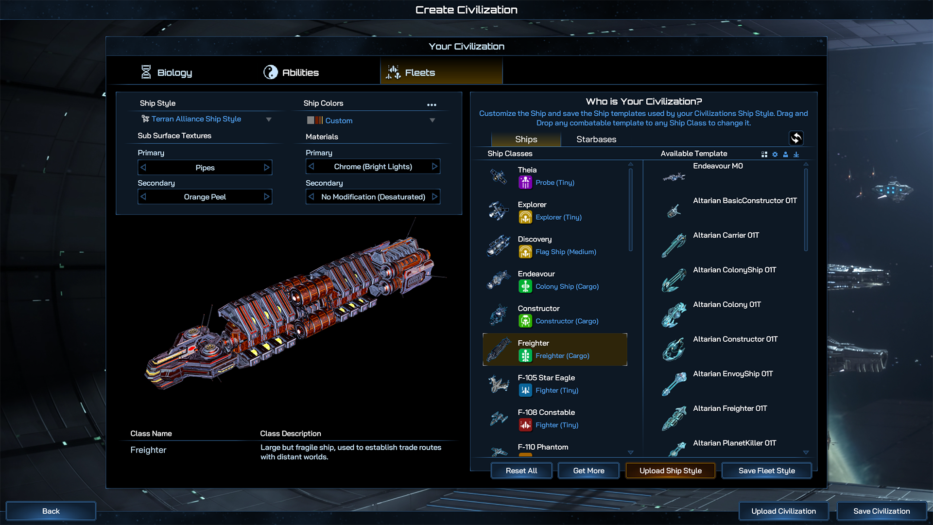
Task: Click the yellow Flag Ship icon for Discovery
Action: [525, 251]
